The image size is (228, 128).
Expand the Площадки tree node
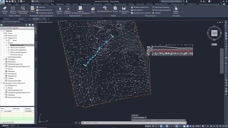[x=4, y=59]
